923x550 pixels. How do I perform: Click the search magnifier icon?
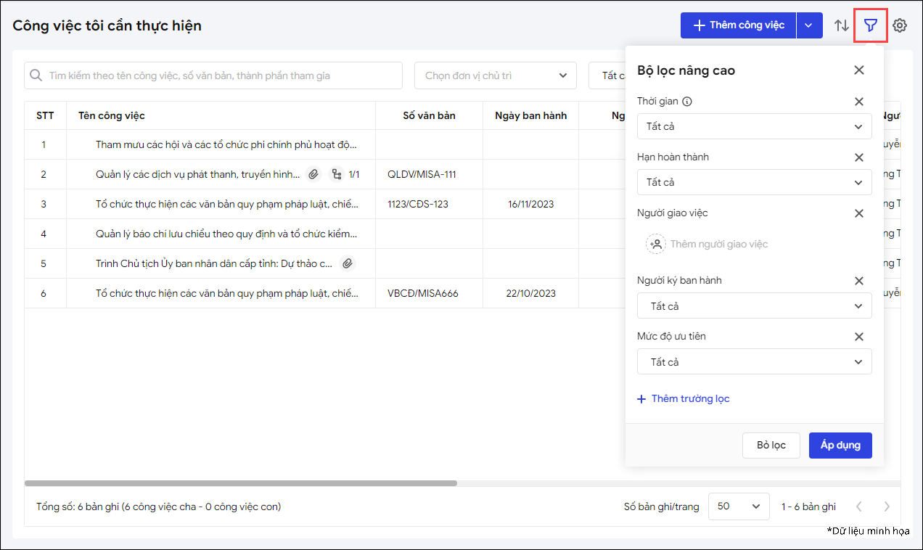(x=36, y=75)
